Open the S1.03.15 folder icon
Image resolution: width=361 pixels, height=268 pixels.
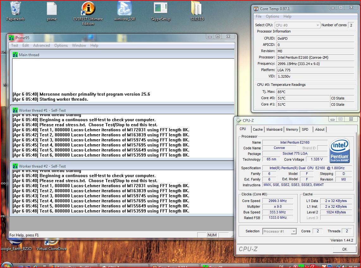pos(197,11)
